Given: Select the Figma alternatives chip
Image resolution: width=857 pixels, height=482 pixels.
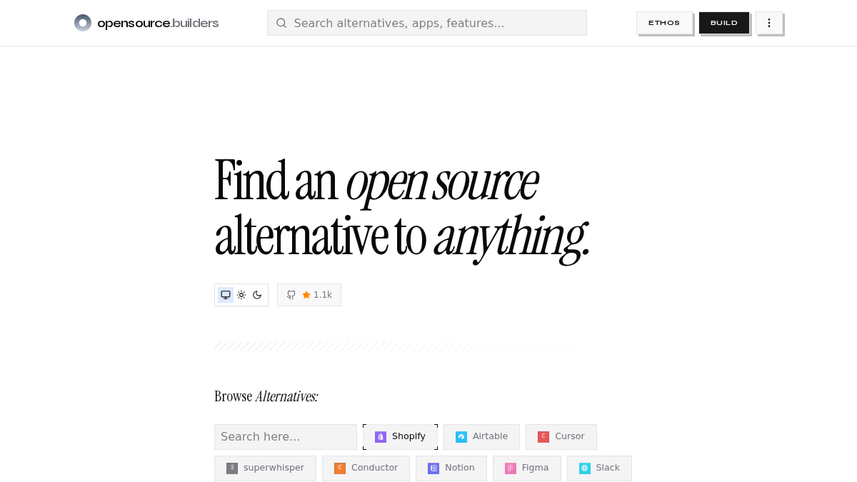Looking at the screenshot, I should (x=527, y=468).
